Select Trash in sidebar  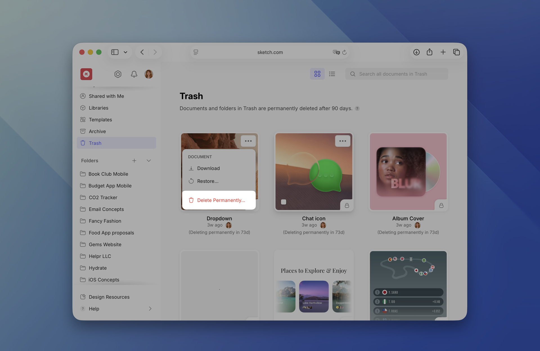[116, 143]
